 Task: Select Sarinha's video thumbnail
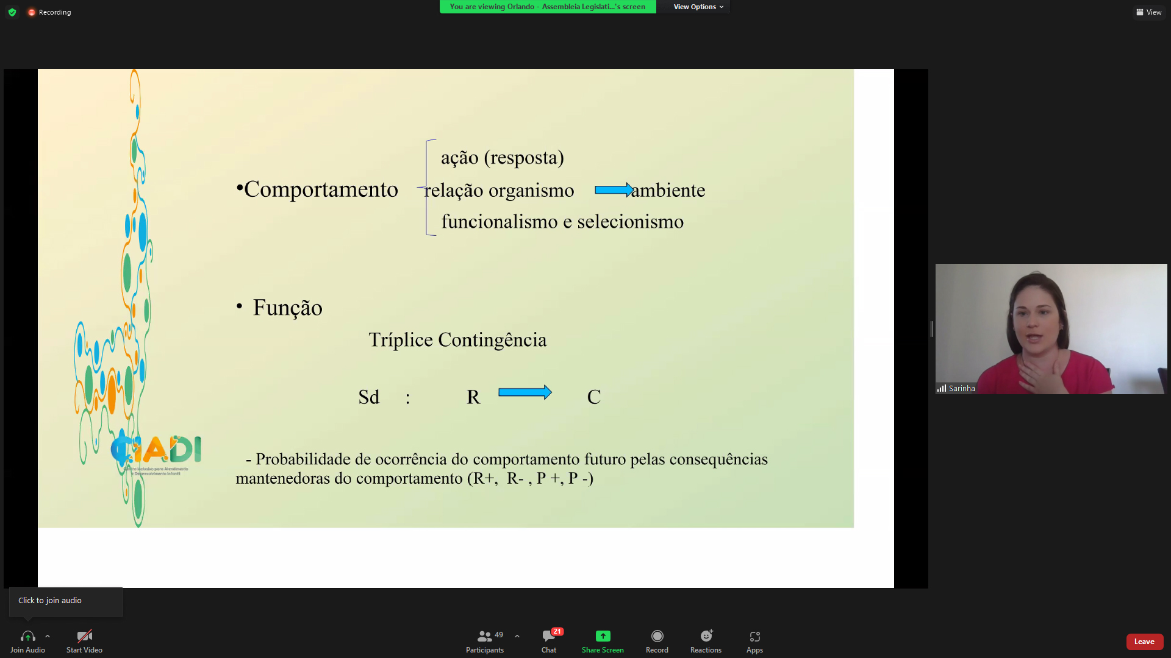[x=1051, y=329]
